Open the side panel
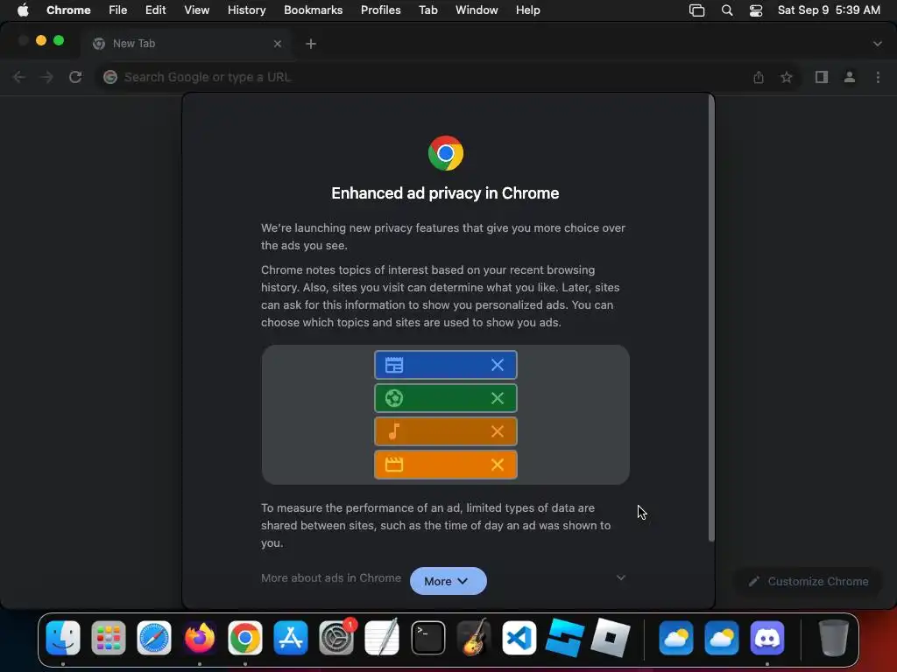This screenshot has height=672, width=897. 822,77
